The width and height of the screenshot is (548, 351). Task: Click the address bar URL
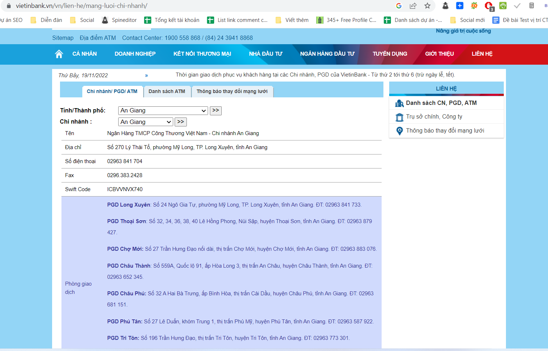[x=82, y=6]
